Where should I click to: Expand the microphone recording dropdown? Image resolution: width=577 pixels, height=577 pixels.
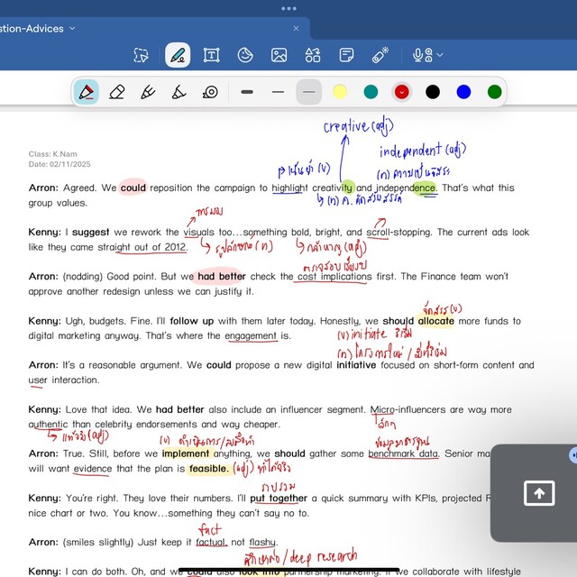(439, 55)
